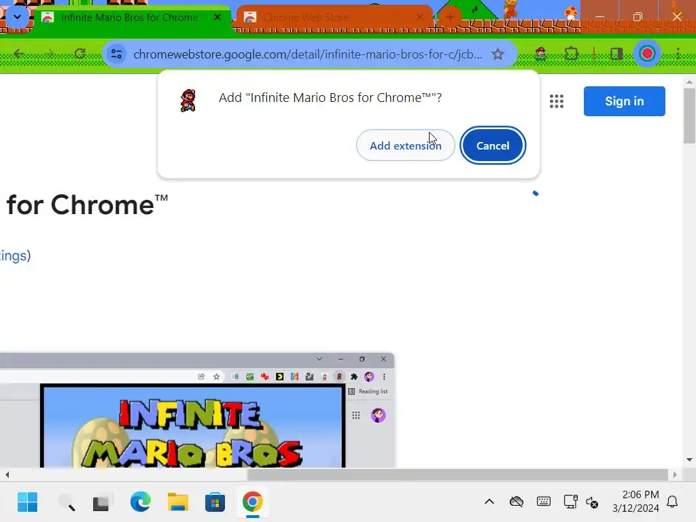The width and height of the screenshot is (696, 522).
Task: Open the Mario extension icon in the toolbar
Action: [x=540, y=54]
